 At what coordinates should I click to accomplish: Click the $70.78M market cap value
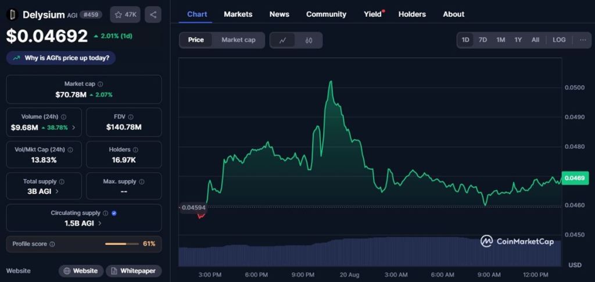71,95
